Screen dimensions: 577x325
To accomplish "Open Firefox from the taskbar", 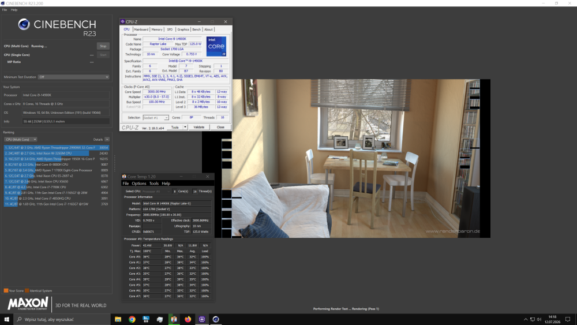I will (x=188, y=319).
